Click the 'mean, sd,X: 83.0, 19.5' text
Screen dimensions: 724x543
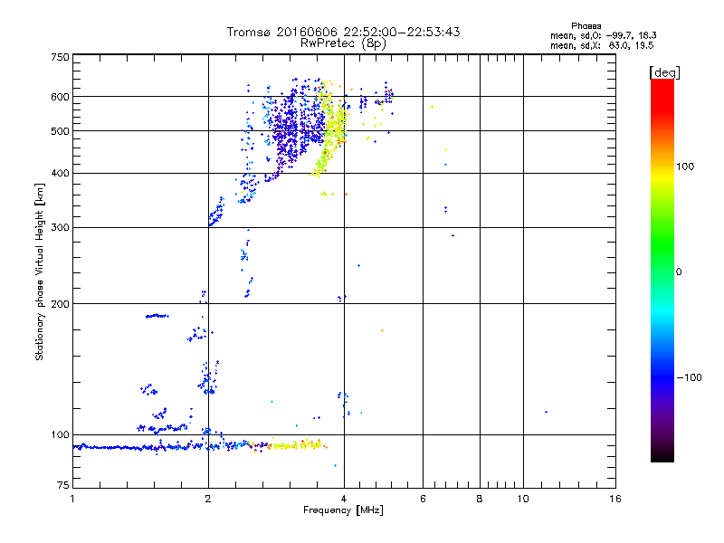coord(602,45)
